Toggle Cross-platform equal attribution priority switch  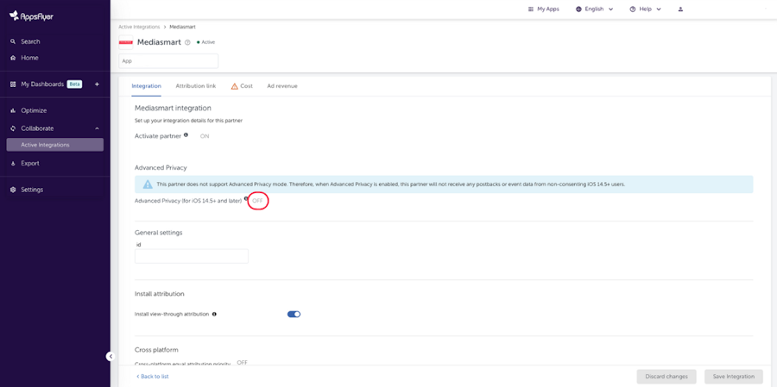pyautogui.click(x=243, y=362)
